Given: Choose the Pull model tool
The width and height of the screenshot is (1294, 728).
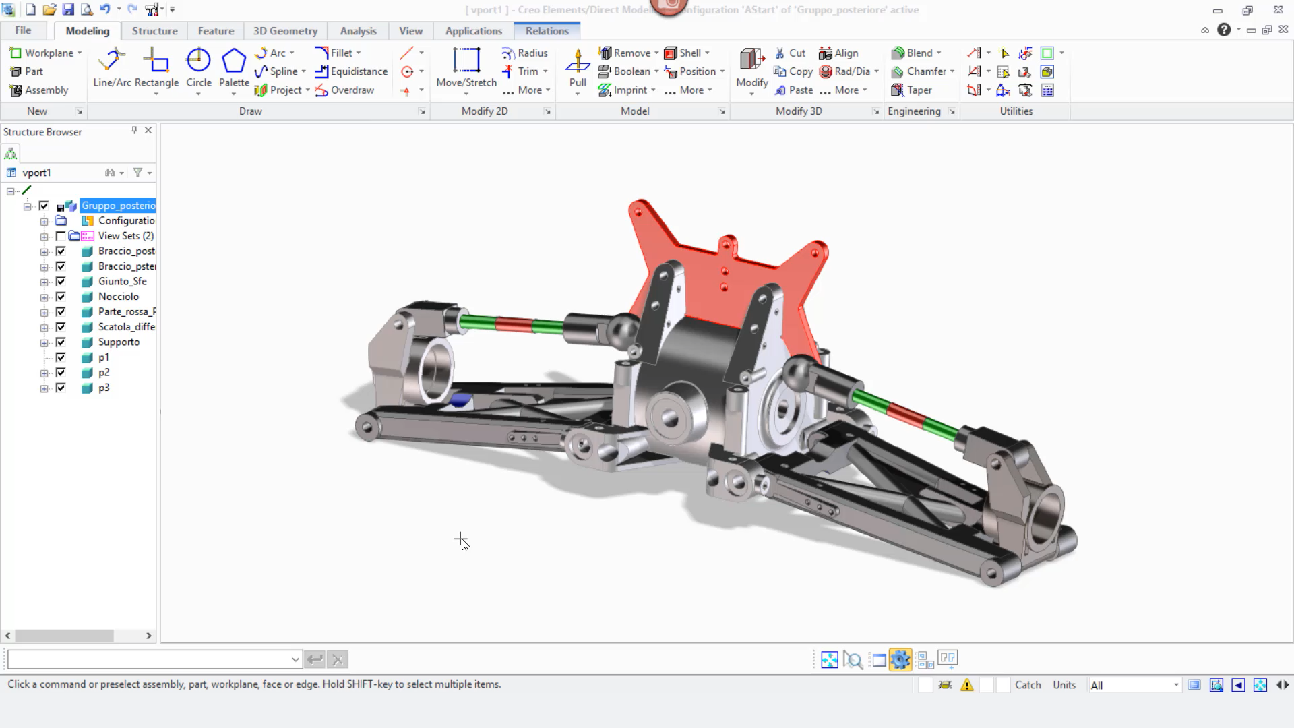Looking at the screenshot, I should coord(578,67).
